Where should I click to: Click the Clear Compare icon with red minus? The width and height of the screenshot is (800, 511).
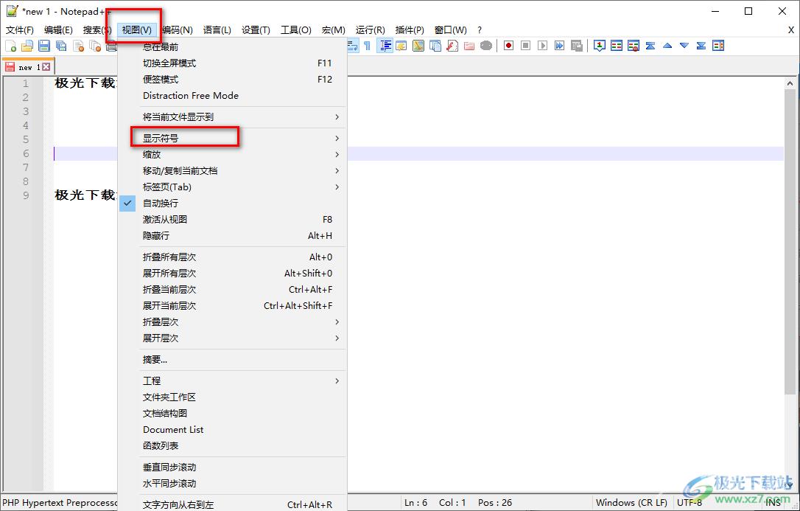click(634, 46)
